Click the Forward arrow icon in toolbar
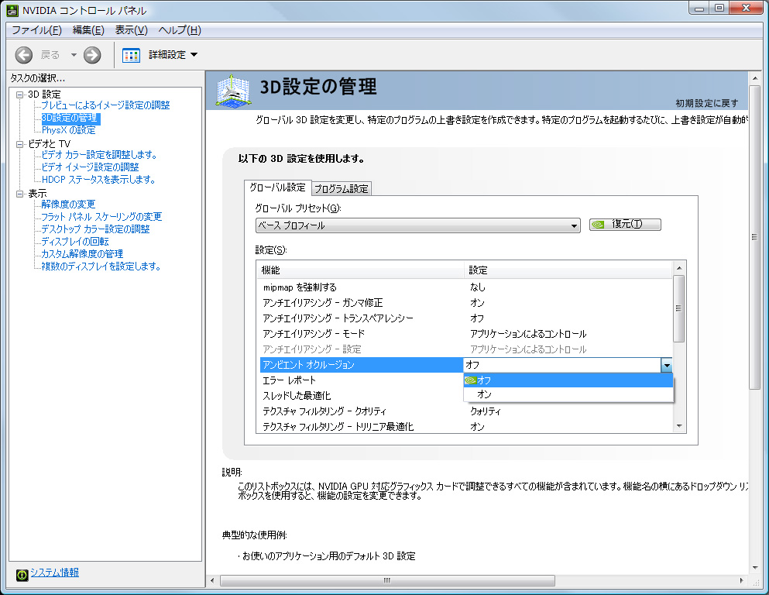The width and height of the screenshot is (769, 595). click(x=91, y=55)
